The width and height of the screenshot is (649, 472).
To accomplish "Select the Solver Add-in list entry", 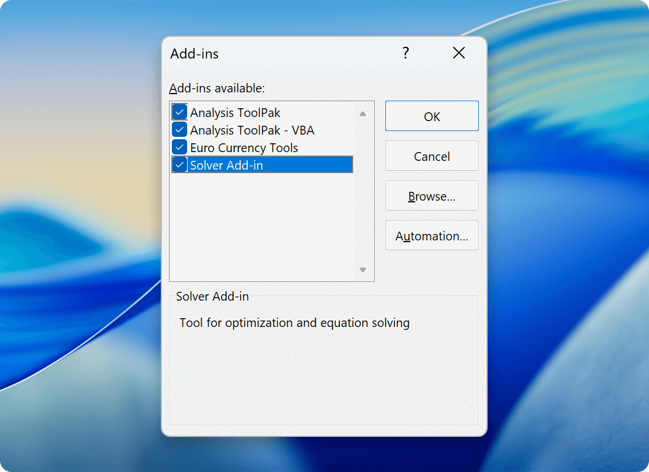I will [228, 164].
